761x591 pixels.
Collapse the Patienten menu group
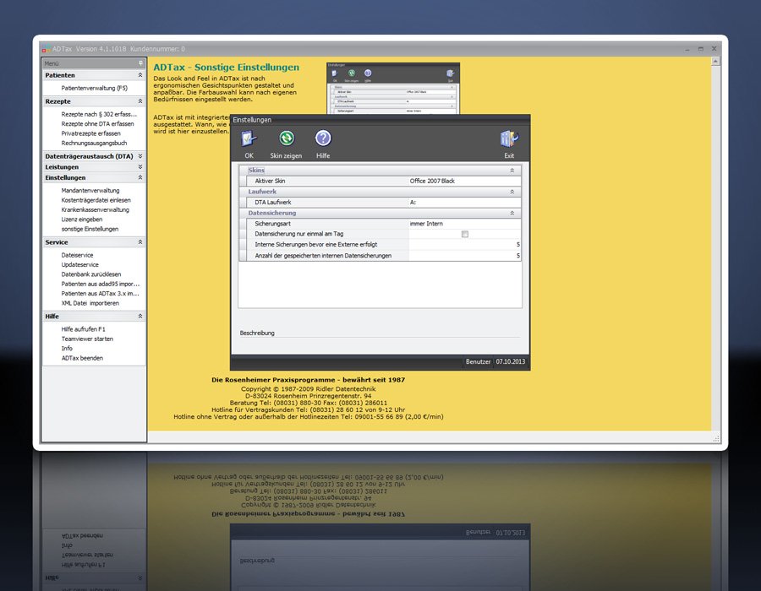(140, 75)
